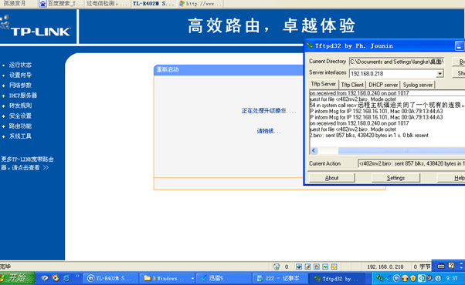This screenshot has width=465, height=285.
Task: Click the 192.168.0.218 status bar entry
Action: coord(385,267)
